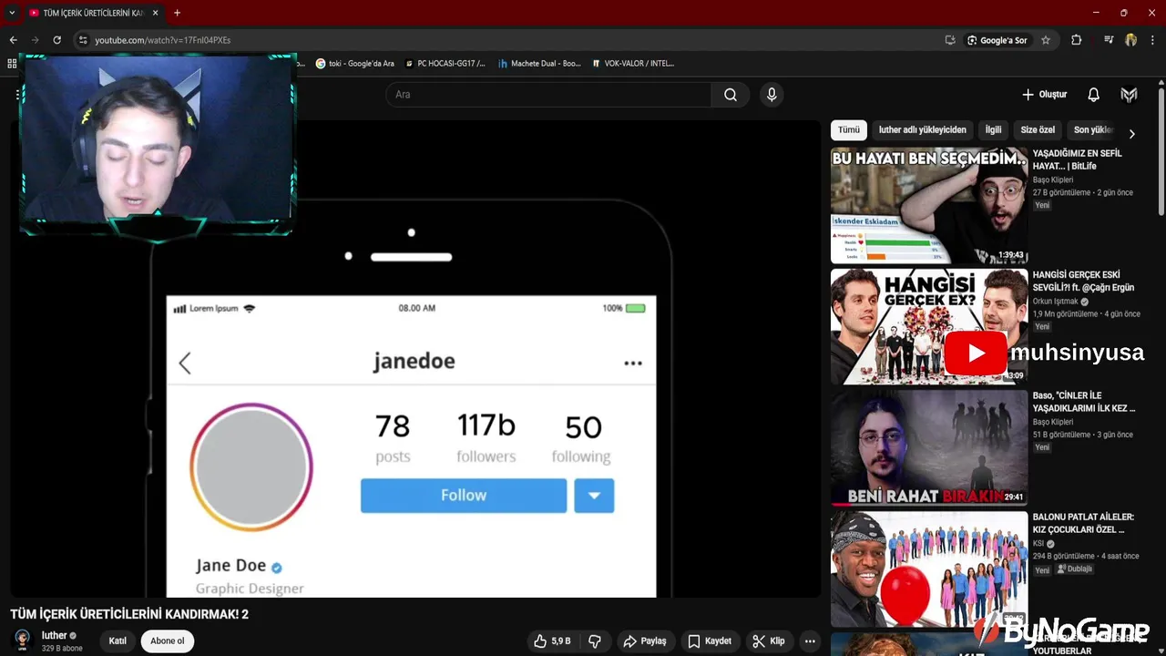Screen dimensions: 1166x656
Task: Open the YouTube account avatar menu
Action: click(x=1130, y=95)
